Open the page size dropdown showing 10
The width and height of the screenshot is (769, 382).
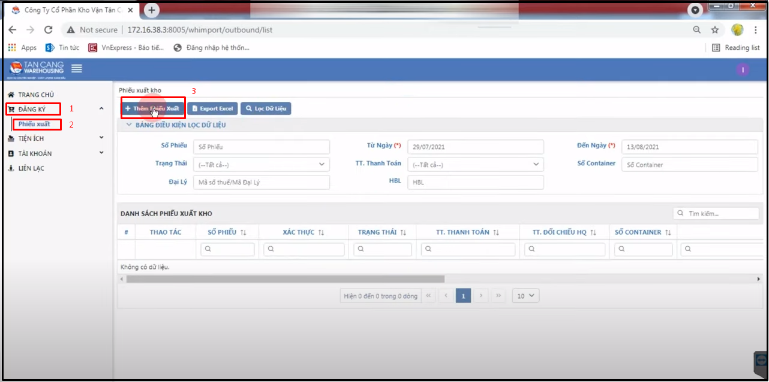pos(525,296)
